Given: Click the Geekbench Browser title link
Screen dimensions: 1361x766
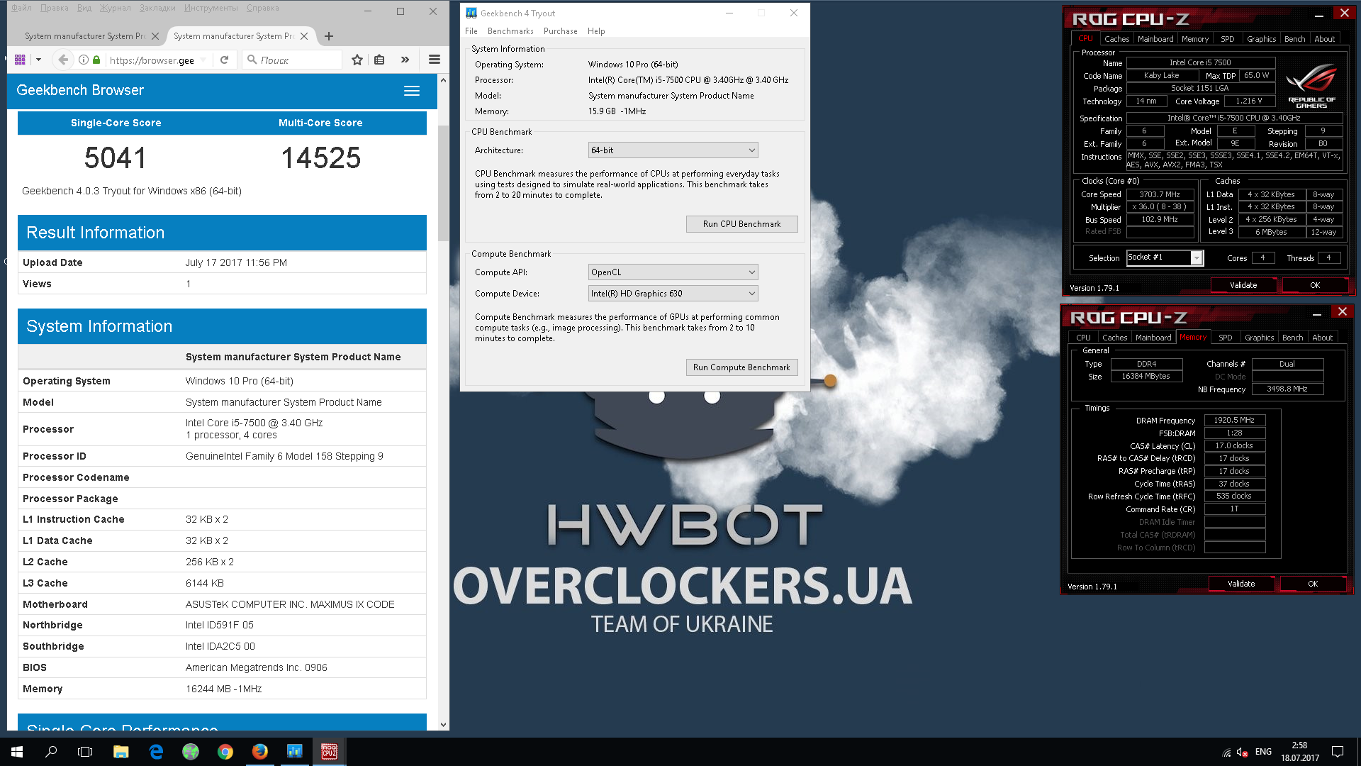Looking at the screenshot, I should 80,90.
